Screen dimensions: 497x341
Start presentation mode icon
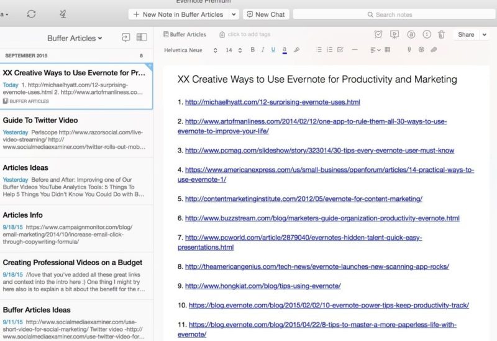(x=394, y=34)
